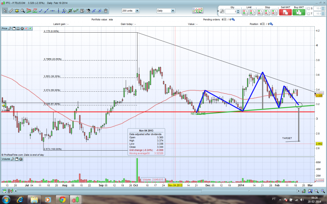Click the bell alert tool icon

(17, 11)
